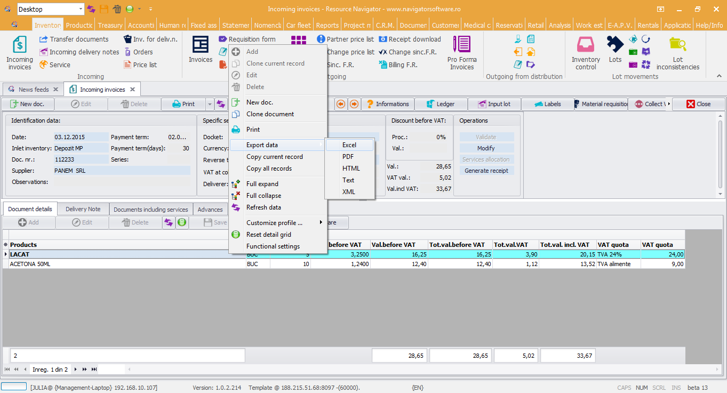Open the Invoices ribbon button
727x393 pixels.
pyautogui.click(x=201, y=50)
